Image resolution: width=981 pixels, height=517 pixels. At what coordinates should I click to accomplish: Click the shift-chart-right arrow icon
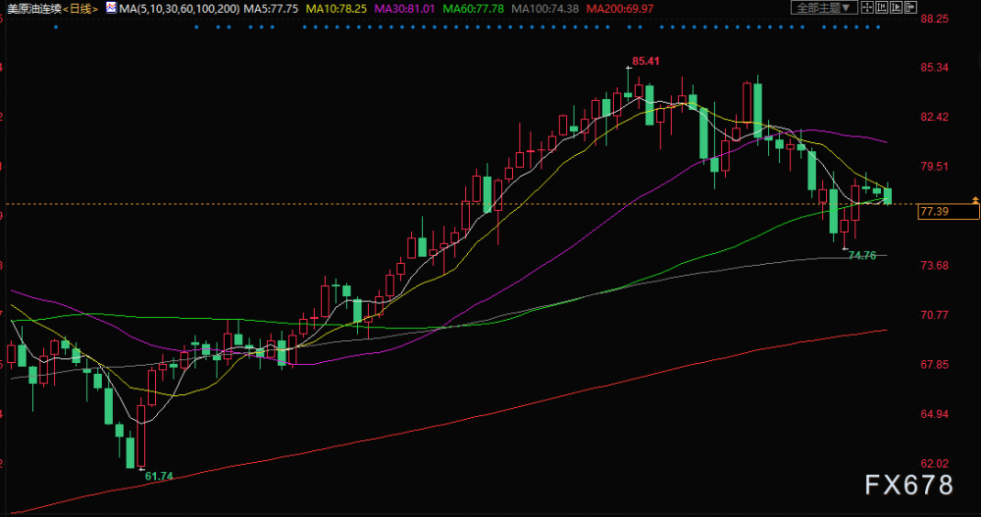pos(910,8)
